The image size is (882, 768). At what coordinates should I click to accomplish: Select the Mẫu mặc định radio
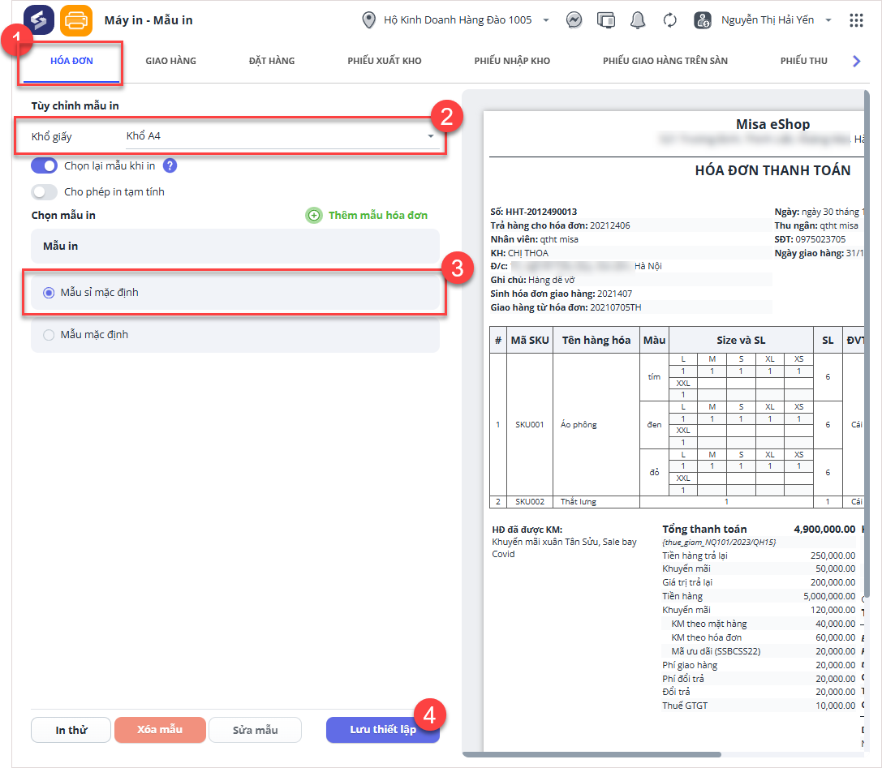49,334
